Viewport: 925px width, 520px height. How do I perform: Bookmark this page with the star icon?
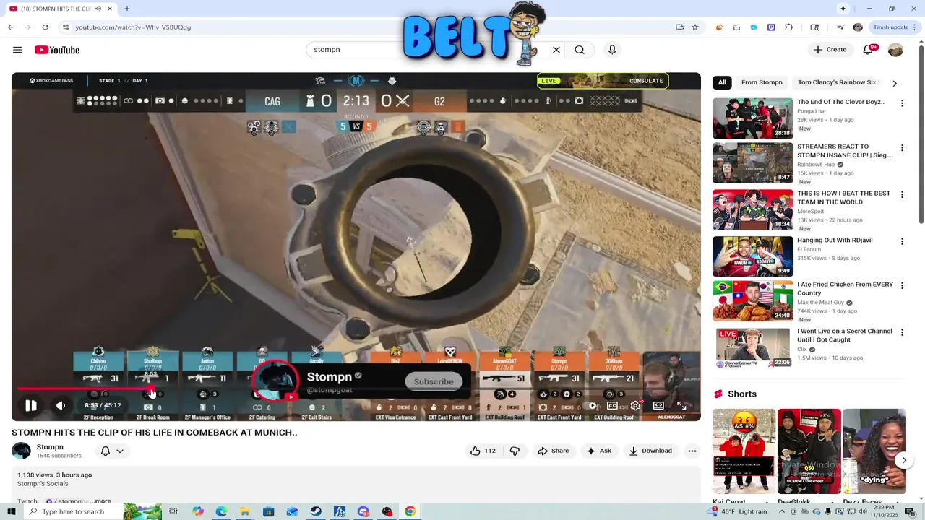[x=695, y=27]
